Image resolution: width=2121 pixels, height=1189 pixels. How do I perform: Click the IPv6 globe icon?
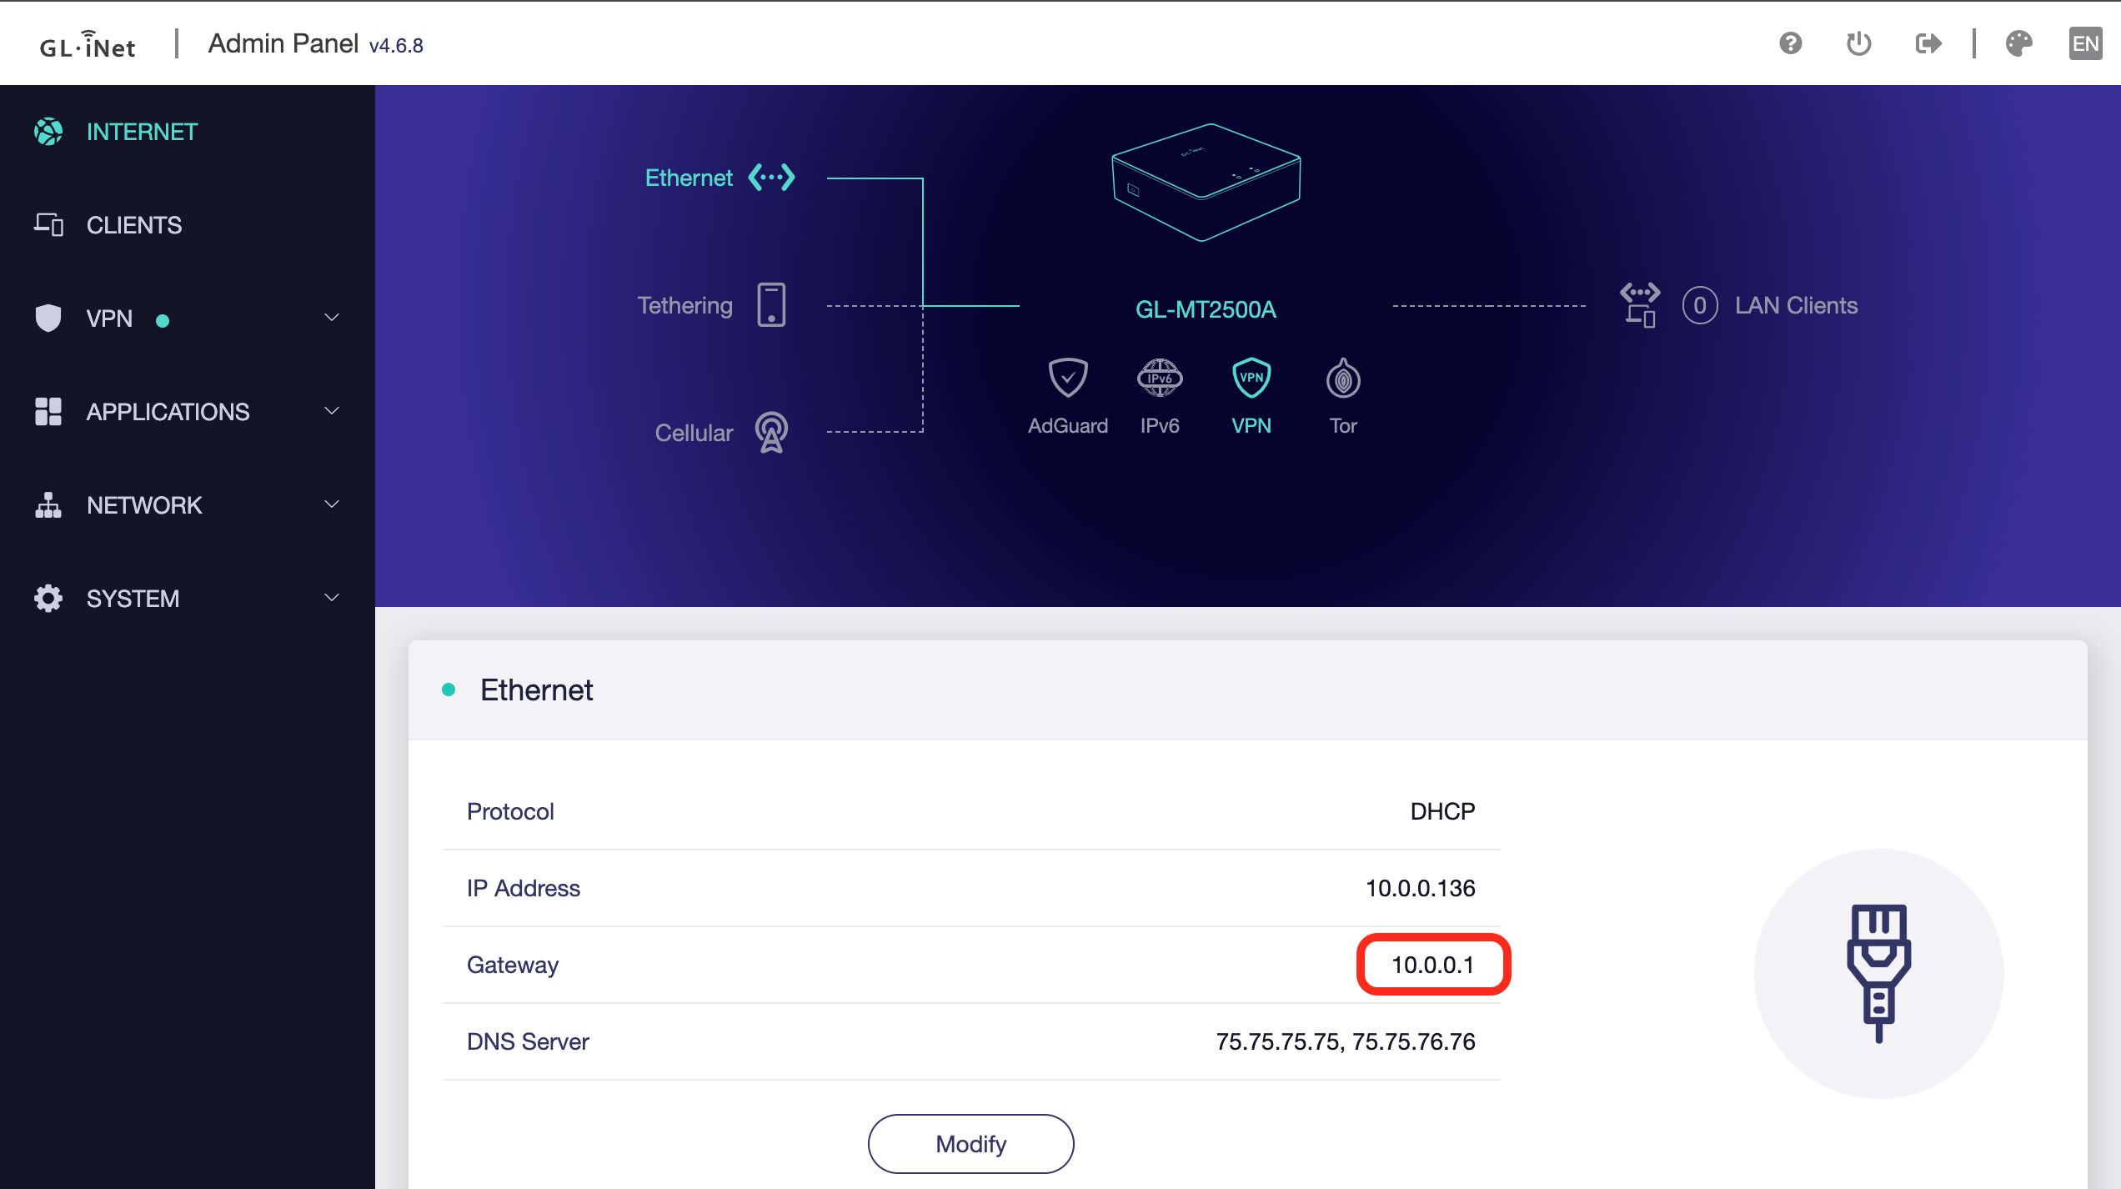1159,379
